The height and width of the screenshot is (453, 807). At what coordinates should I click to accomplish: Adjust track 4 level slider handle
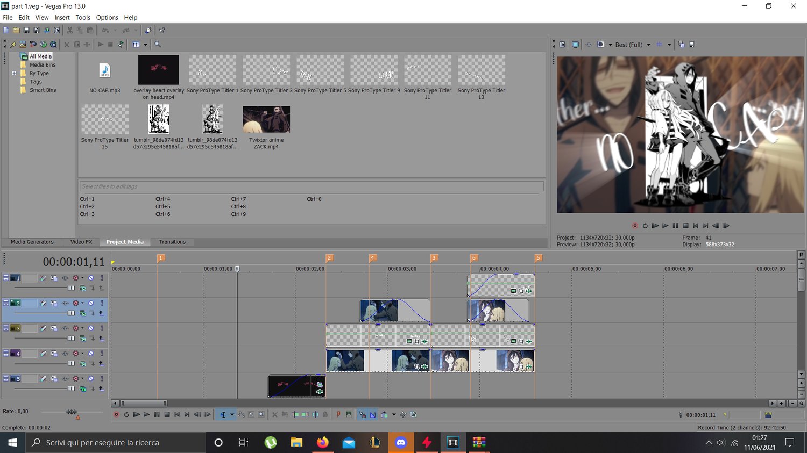pos(71,363)
